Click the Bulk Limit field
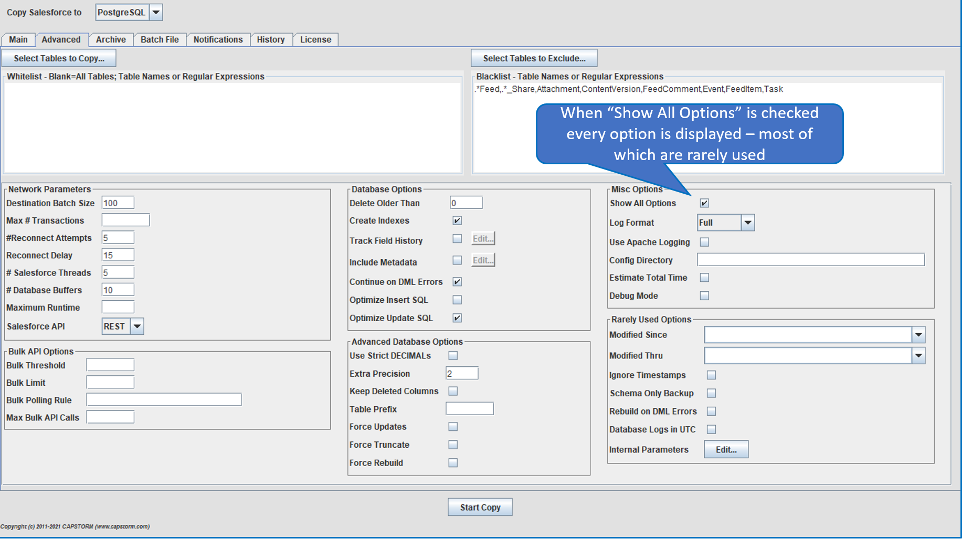 coord(110,382)
